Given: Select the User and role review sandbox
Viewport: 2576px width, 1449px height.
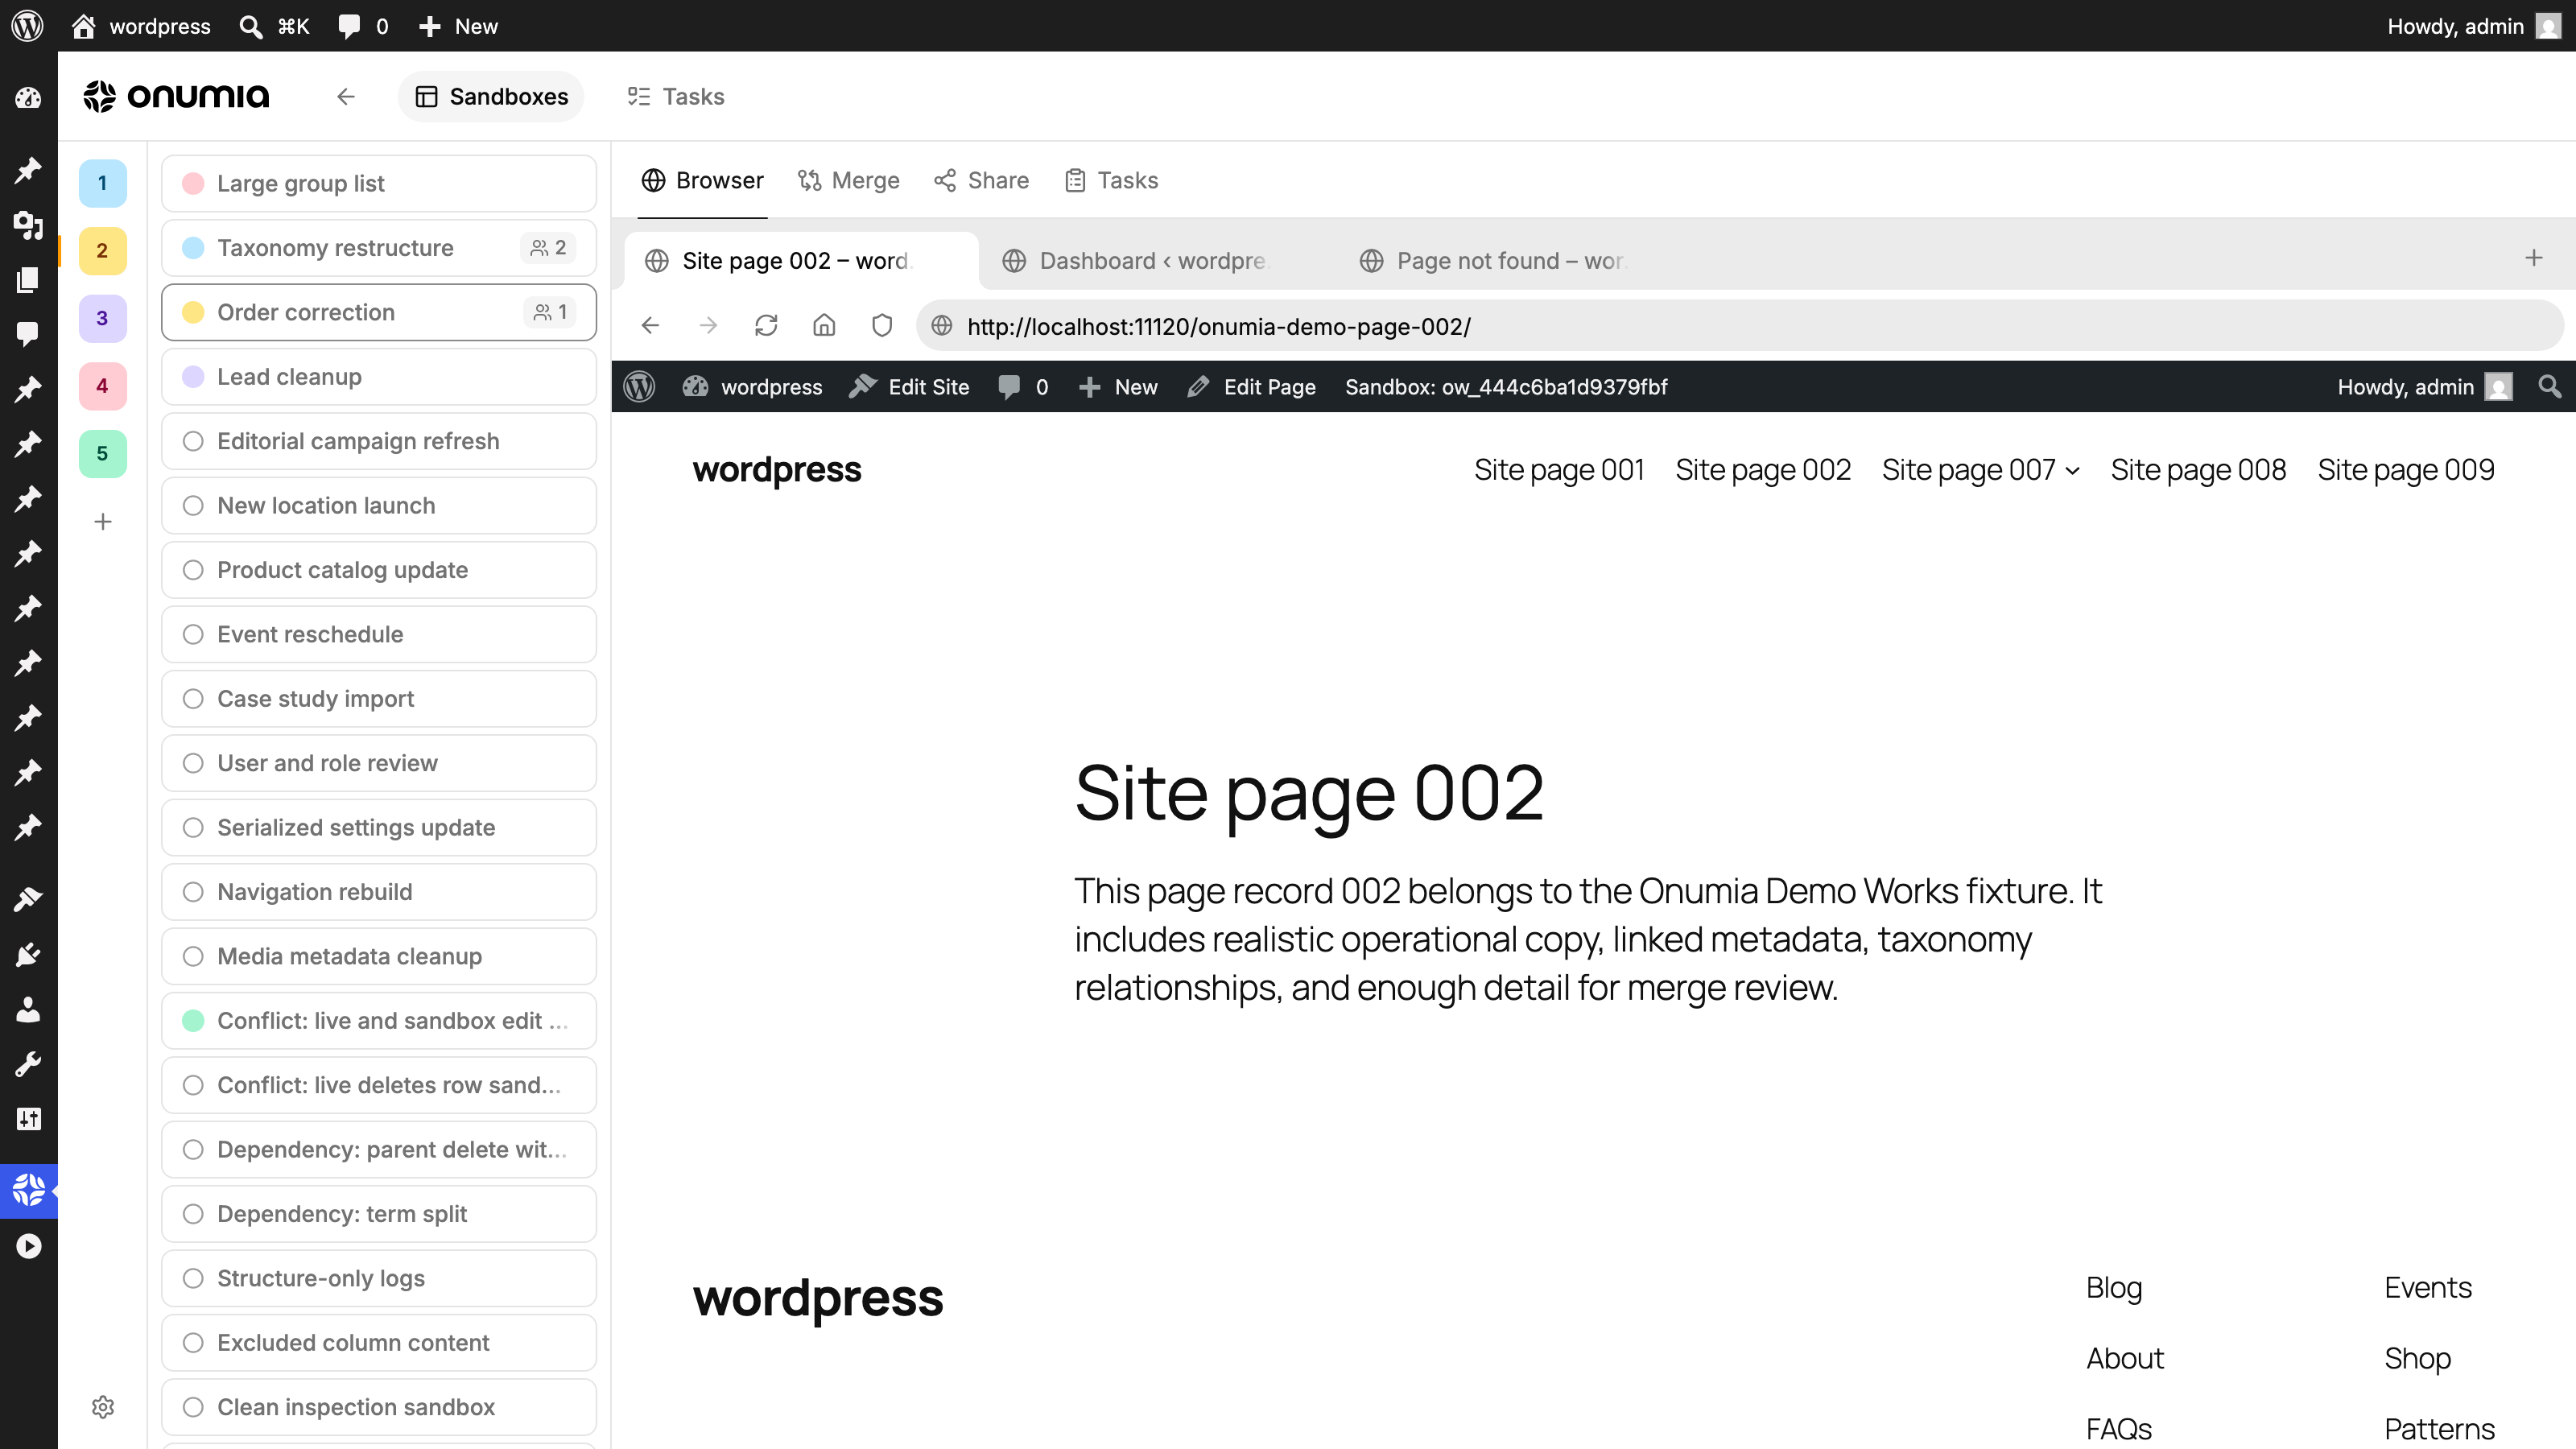Looking at the screenshot, I should click(379, 763).
